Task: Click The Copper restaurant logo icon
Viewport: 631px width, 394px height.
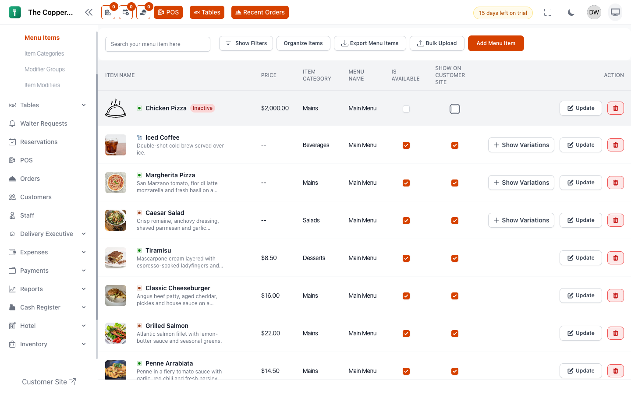Action: pyautogui.click(x=15, y=12)
